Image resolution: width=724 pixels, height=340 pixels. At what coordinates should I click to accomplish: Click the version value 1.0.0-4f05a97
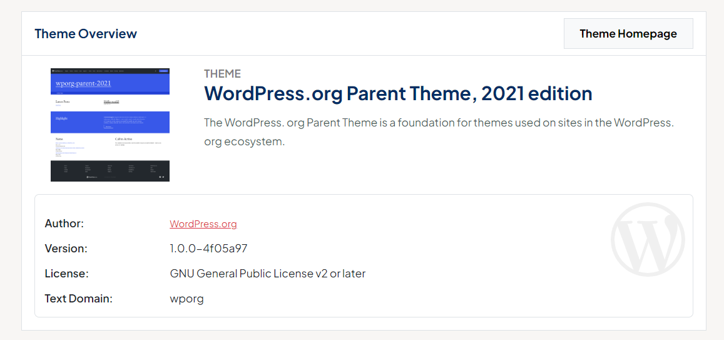(x=209, y=249)
